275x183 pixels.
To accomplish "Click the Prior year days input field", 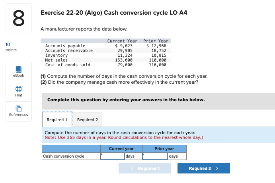I will click(155, 156).
